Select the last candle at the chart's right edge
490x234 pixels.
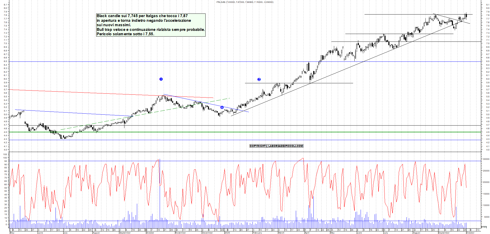click(466, 16)
